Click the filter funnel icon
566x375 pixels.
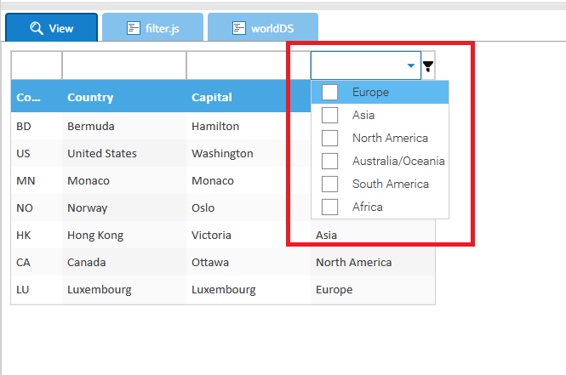coord(428,66)
